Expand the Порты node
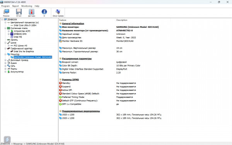The image size is (232, 145). pyautogui.click(x=5, y=69)
